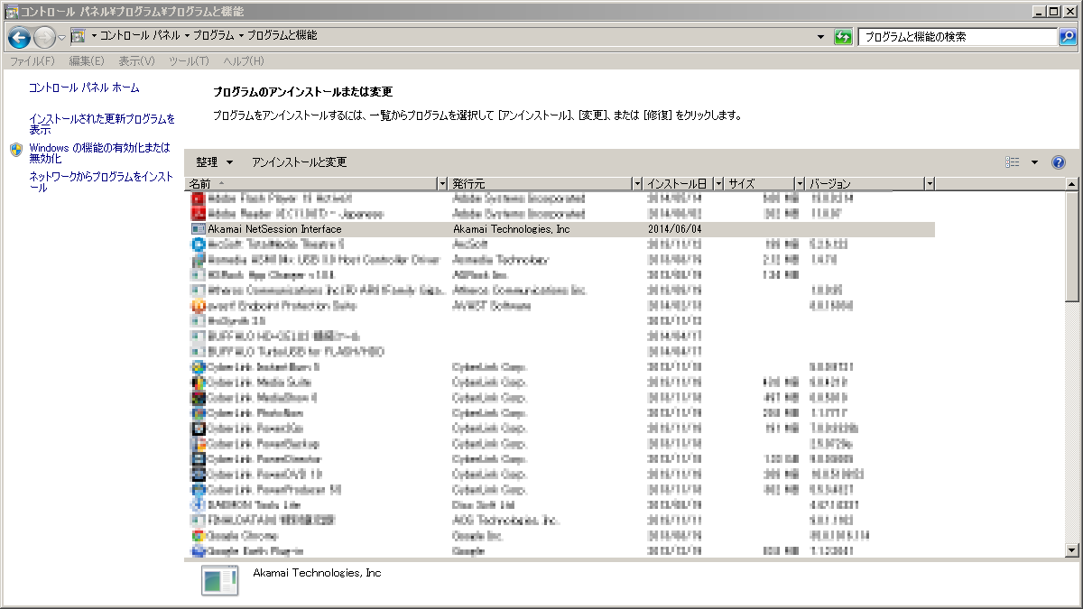Expand the address bar history dropdown
The width and height of the screenshot is (1083, 609).
(820, 37)
